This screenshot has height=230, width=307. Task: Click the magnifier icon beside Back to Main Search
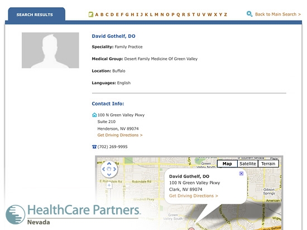250,14
